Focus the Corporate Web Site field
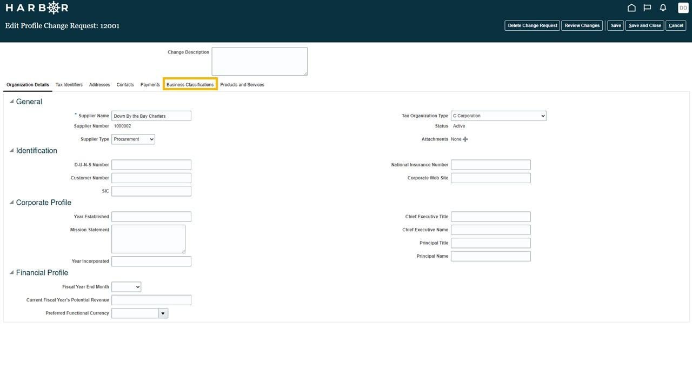Screen dimensions: 692x389 491,178
